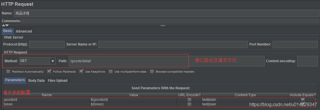The height and width of the screenshot is (110, 320).
Task: Switch to the Basic tab
Action: pos(8,31)
